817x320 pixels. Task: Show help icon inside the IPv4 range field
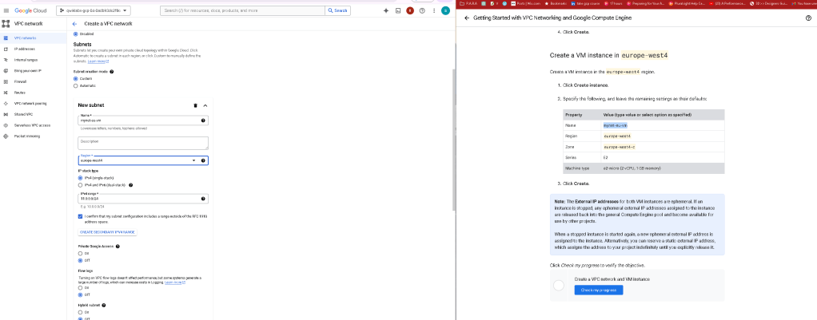(x=203, y=199)
